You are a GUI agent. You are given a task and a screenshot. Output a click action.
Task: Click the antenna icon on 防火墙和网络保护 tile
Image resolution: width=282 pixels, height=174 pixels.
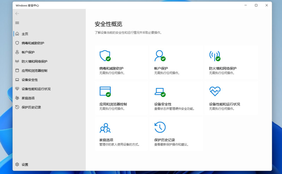[214, 56]
